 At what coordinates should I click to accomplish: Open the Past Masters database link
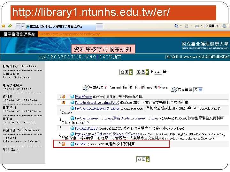[83, 97]
